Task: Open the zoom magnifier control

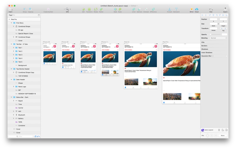Action: pyautogui.click(x=67, y=9)
